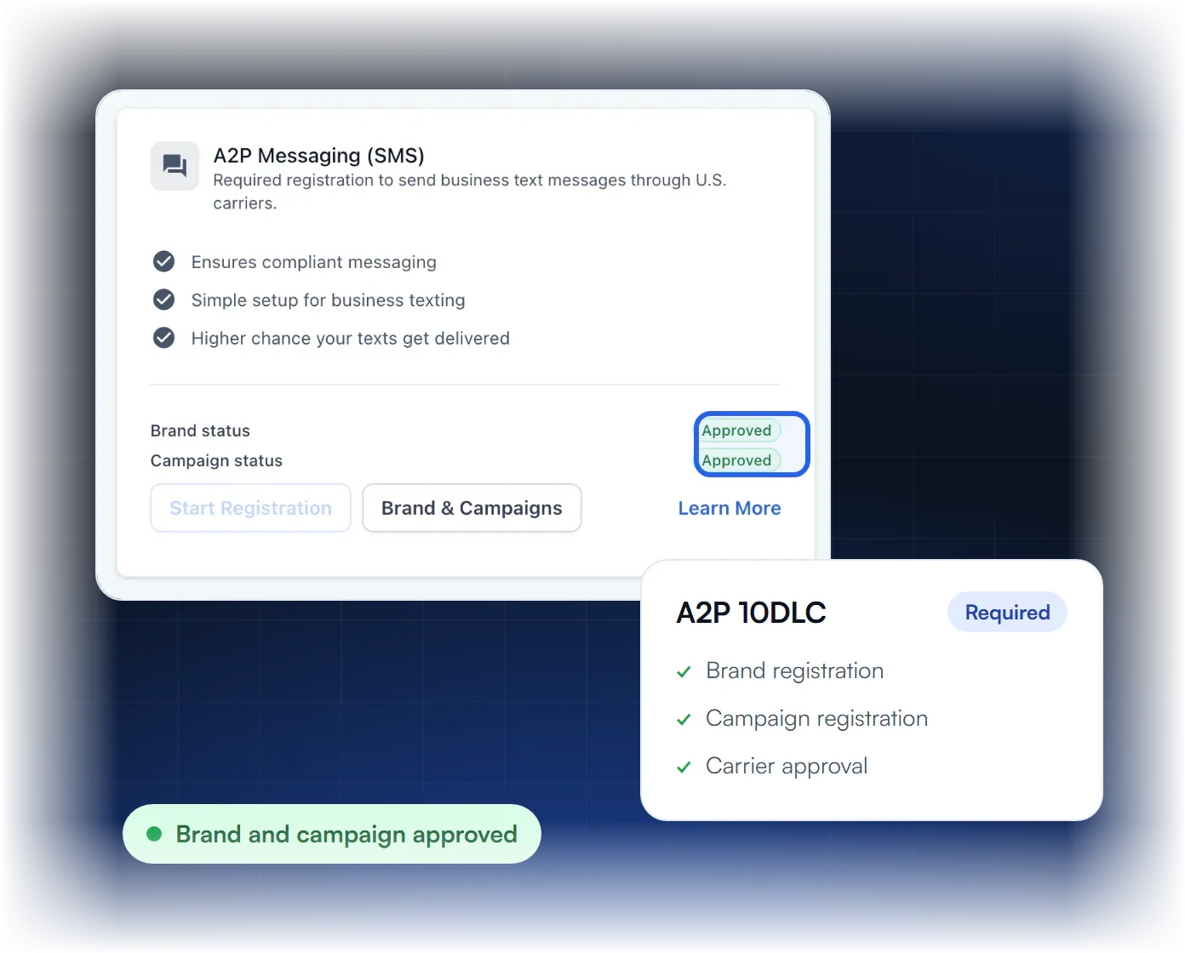Screen dimensions: 1185x953
Task: Click the A2P Messaging chat bubble icon
Action: [x=175, y=166]
